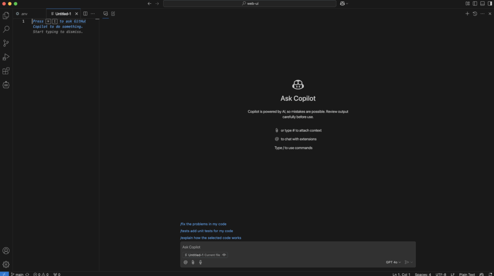
Task: Toggle the bottom panel
Action: pos(482,3)
